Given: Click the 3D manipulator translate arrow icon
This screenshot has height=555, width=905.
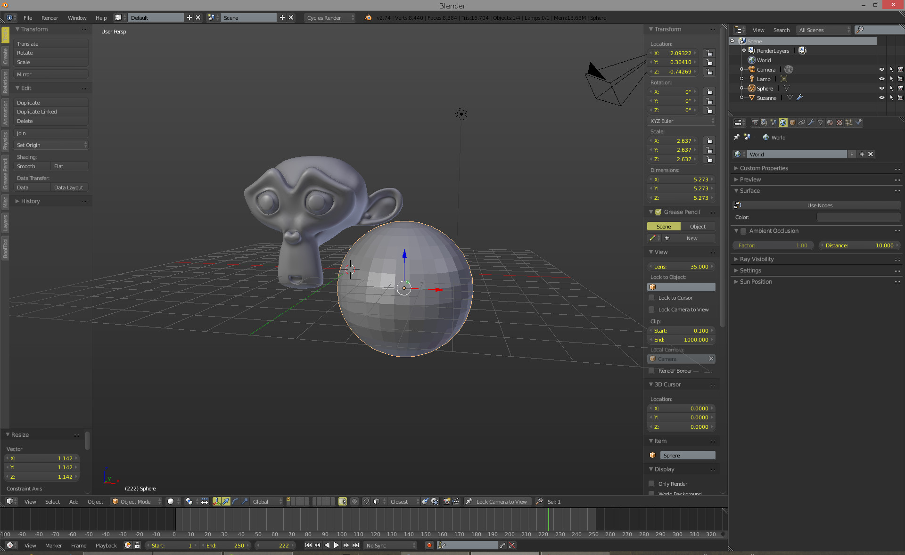Looking at the screenshot, I should click(226, 501).
